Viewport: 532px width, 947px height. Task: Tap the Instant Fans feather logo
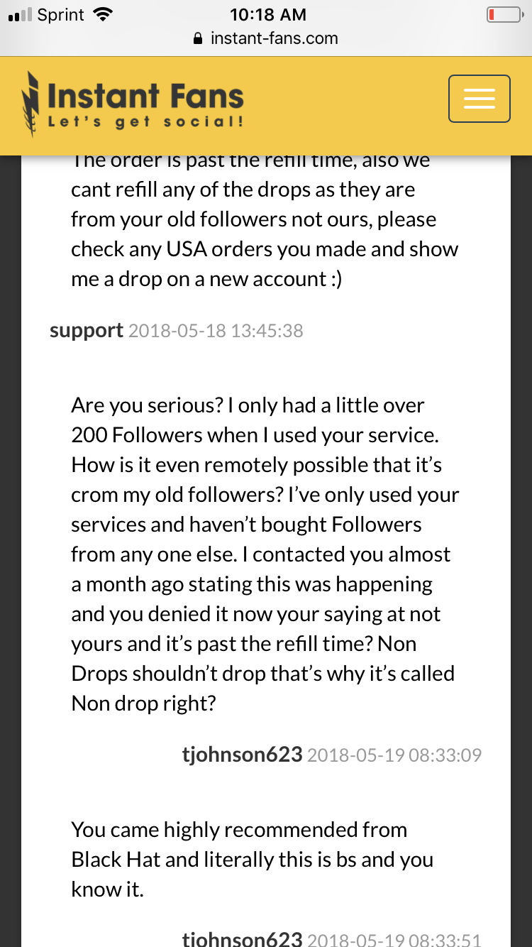click(x=31, y=104)
